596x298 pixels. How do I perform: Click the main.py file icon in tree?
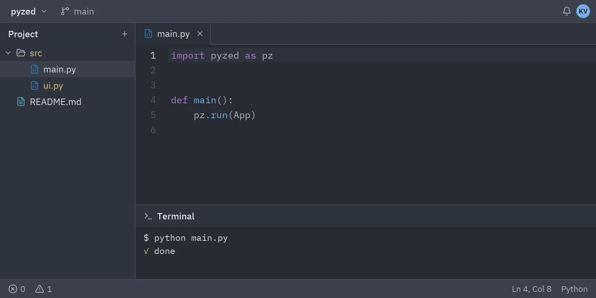pyautogui.click(x=35, y=69)
